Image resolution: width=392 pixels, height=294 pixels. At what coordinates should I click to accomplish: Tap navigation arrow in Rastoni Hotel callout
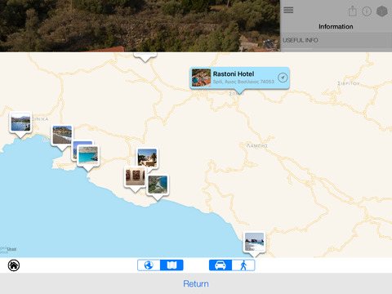tap(283, 78)
